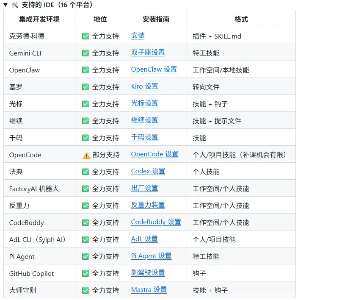The height and width of the screenshot is (300, 364).
Task: Click the 集成开发环境 column header
Action: click(39, 19)
